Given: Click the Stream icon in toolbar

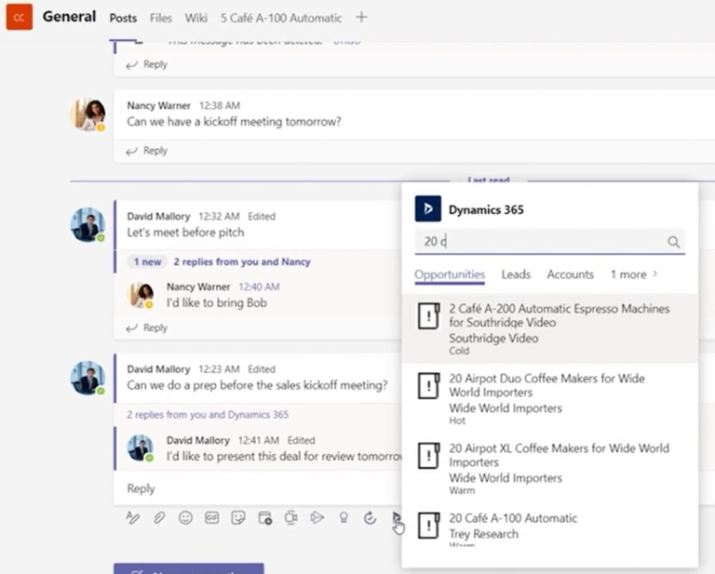Looking at the screenshot, I should click(x=317, y=517).
